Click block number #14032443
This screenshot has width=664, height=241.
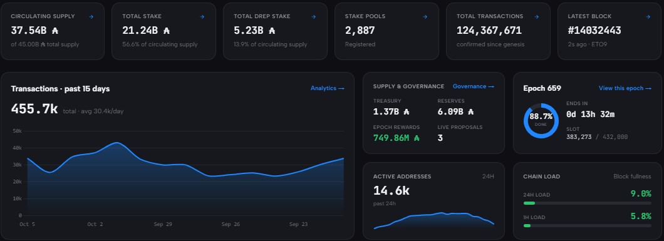pos(594,31)
